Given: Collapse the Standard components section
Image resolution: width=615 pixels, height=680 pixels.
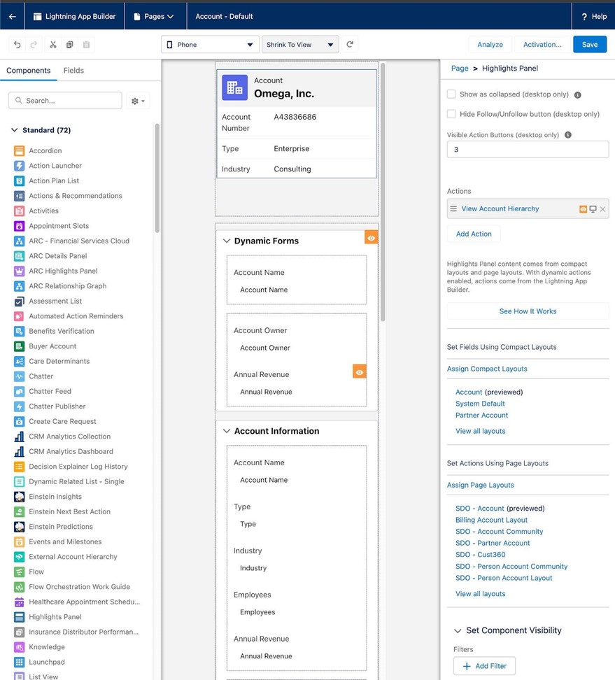Looking at the screenshot, I should click(x=15, y=130).
